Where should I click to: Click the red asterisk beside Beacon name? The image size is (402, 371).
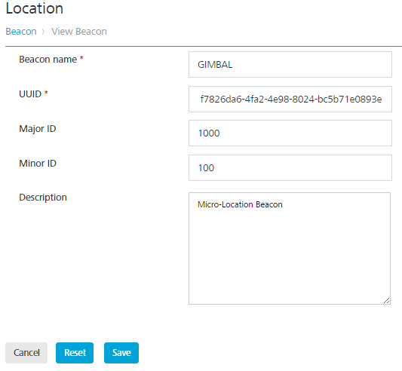(81, 58)
